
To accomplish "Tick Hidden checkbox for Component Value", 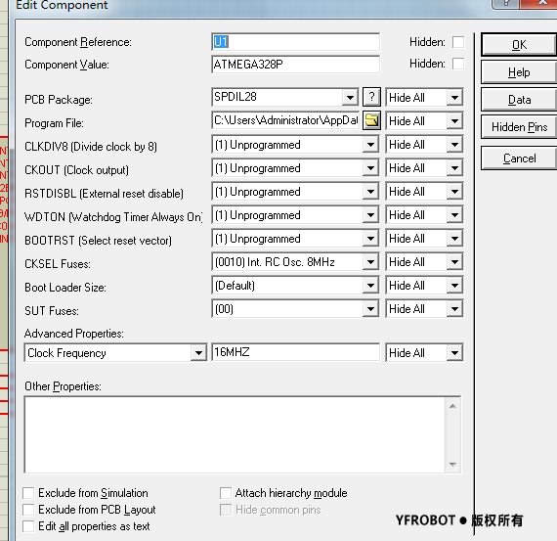I will (x=458, y=64).
